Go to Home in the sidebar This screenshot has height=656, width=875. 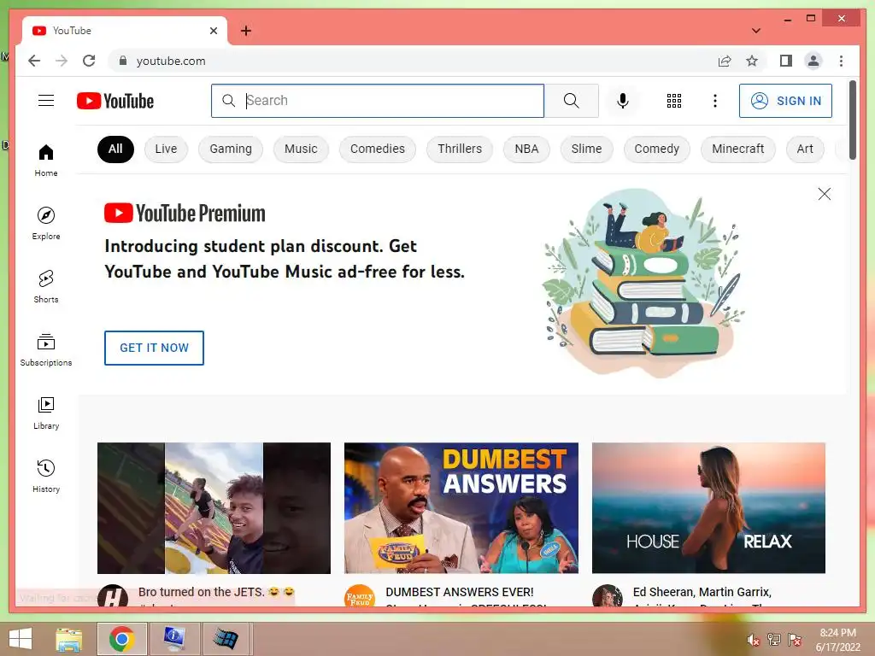pyautogui.click(x=46, y=161)
